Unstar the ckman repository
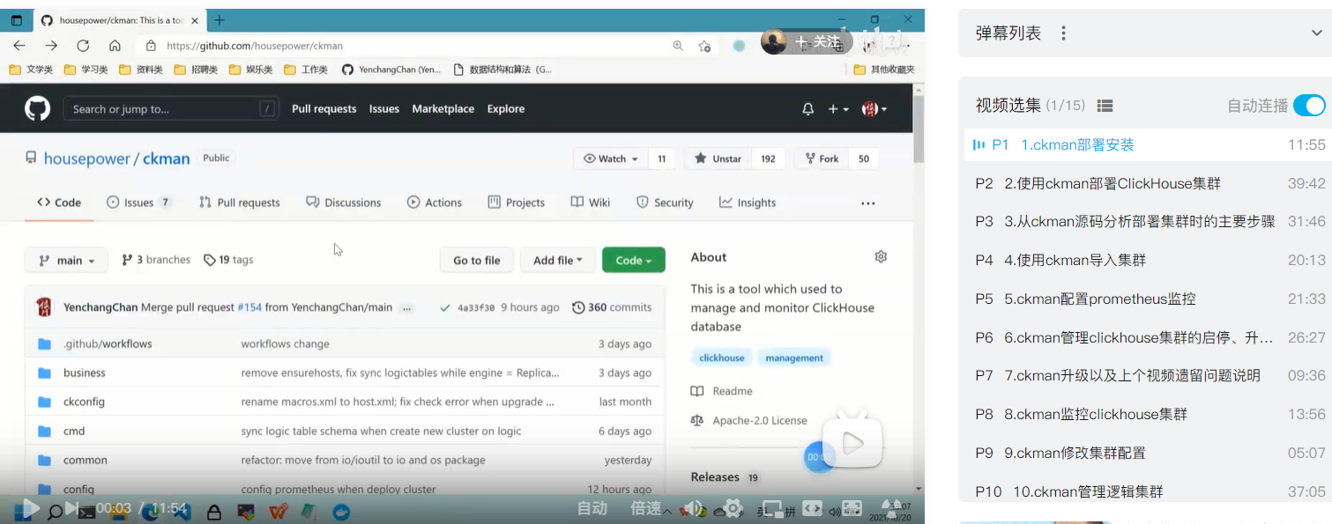 pos(718,159)
